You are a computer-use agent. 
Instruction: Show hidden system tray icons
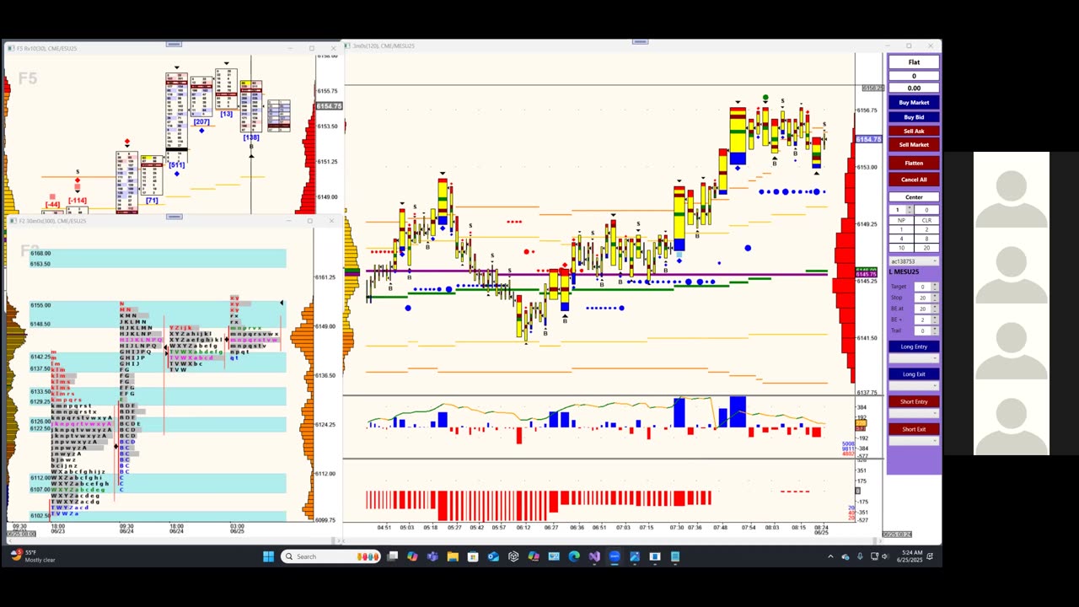pos(830,556)
